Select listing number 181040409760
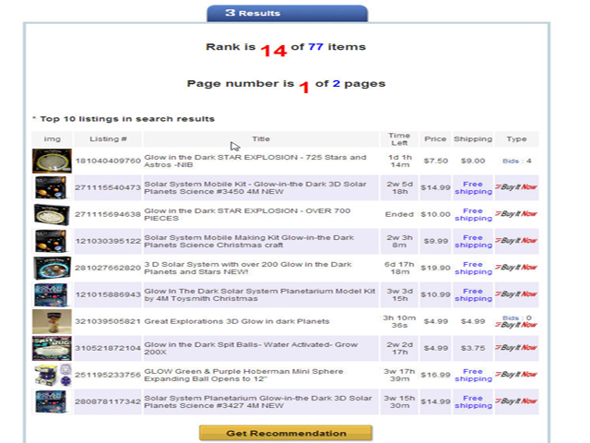 108,161
